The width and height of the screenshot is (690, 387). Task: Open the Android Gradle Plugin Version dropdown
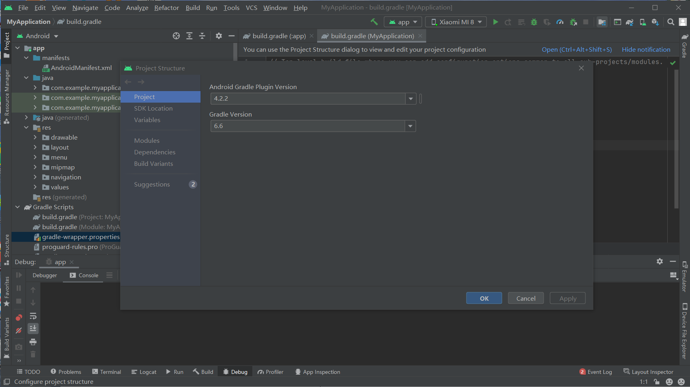(411, 99)
